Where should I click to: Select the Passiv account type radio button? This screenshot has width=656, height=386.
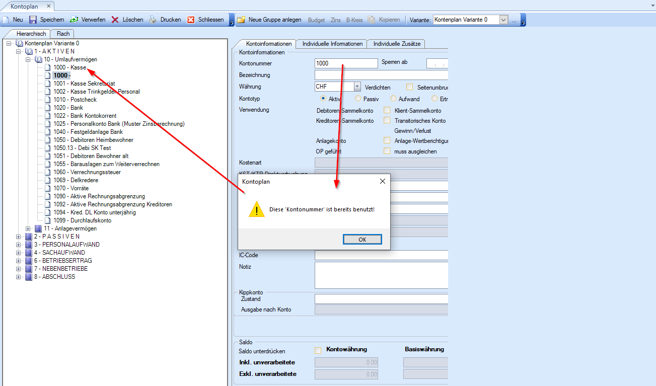pos(358,99)
